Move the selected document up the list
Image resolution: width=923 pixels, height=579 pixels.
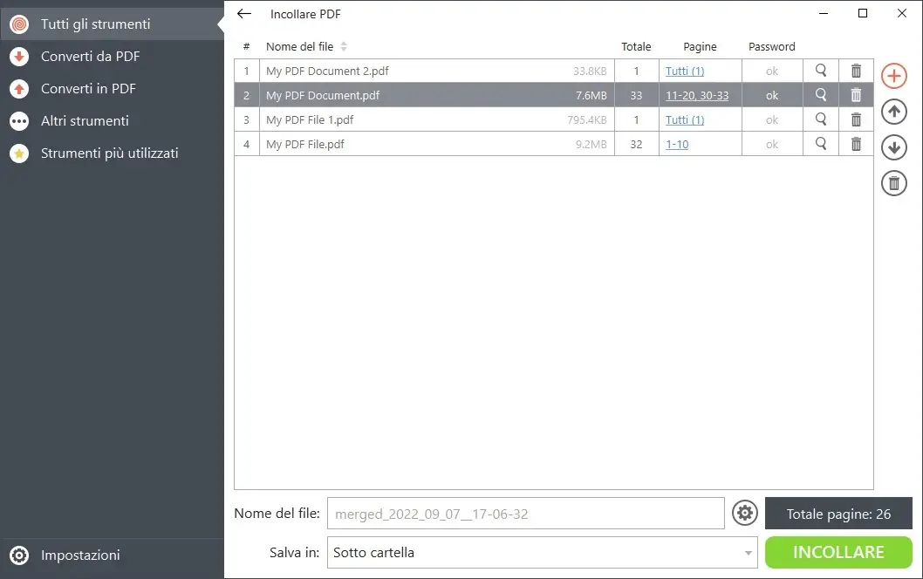pyautogui.click(x=893, y=112)
